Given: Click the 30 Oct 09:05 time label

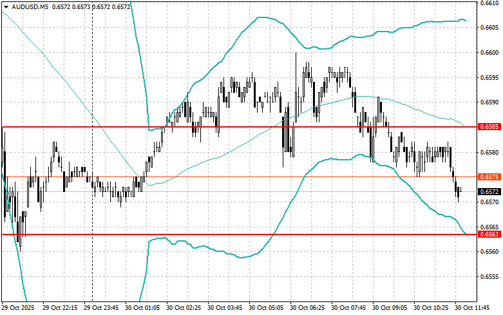Looking at the screenshot, I should [x=390, y=308].
